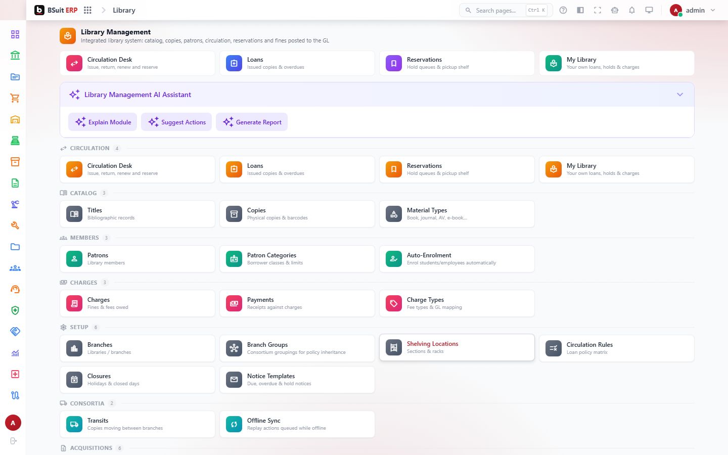Open the Copies physical copies card
This screenshot has height=455, width=728.
[297, 214]
